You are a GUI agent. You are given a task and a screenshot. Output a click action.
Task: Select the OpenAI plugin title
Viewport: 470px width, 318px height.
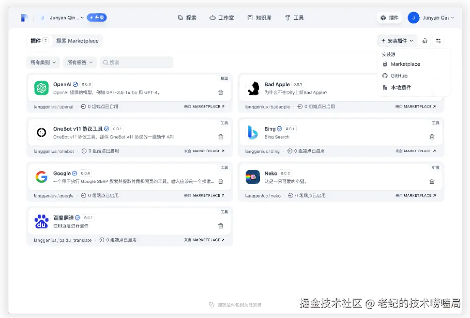(62, 85)
